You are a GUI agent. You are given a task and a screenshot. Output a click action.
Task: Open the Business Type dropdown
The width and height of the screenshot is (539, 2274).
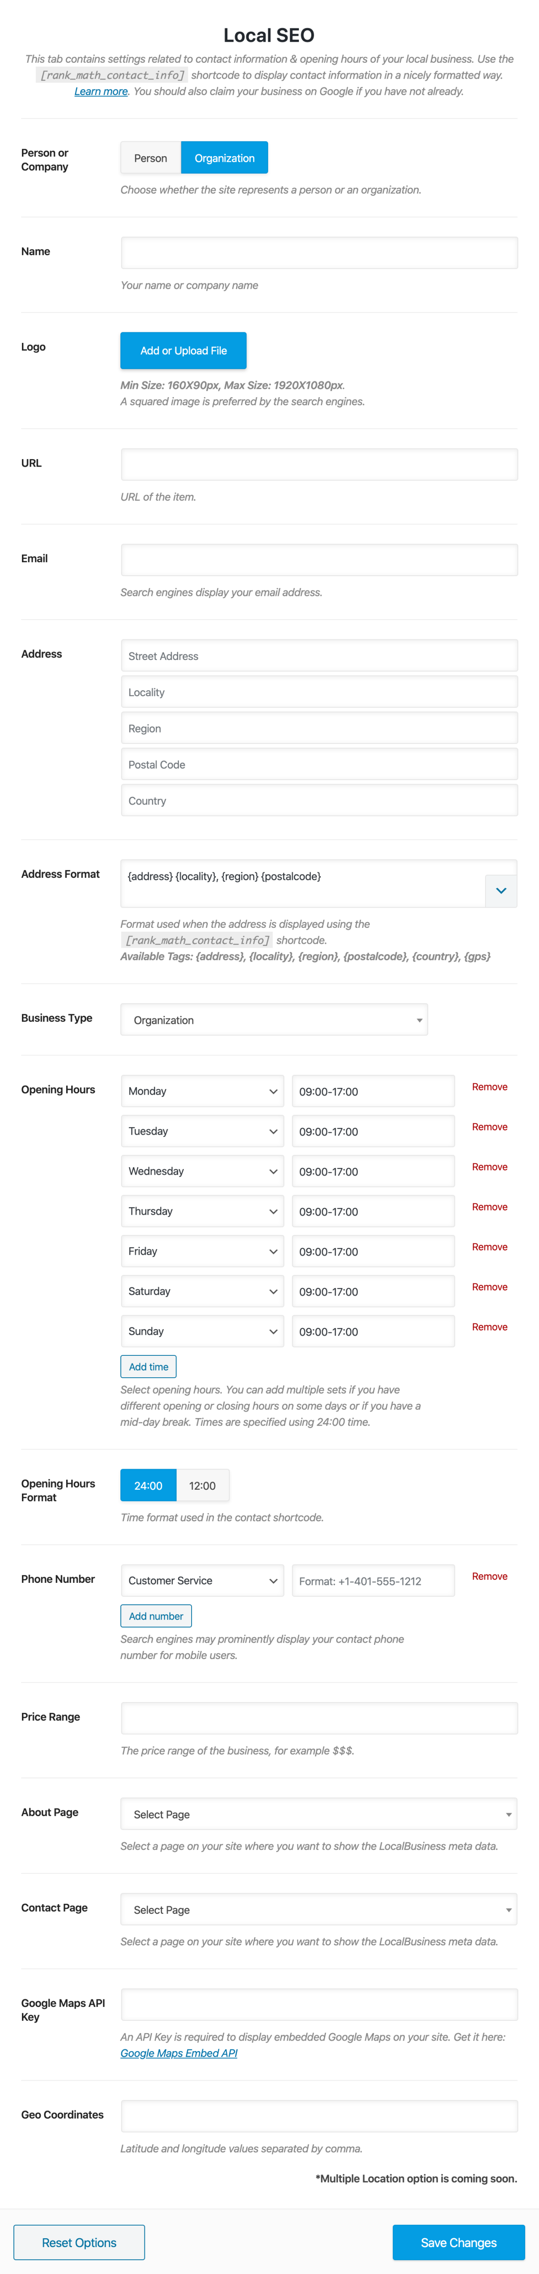tap(273, 1020)
